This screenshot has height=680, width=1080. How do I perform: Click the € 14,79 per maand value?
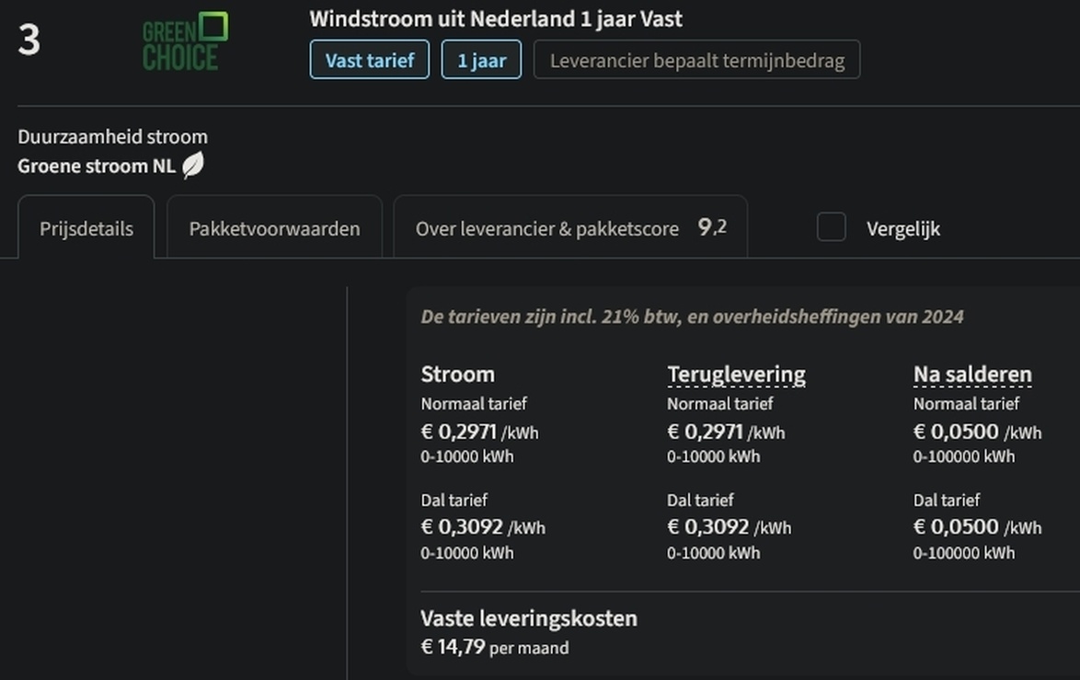tap(495, 647)
